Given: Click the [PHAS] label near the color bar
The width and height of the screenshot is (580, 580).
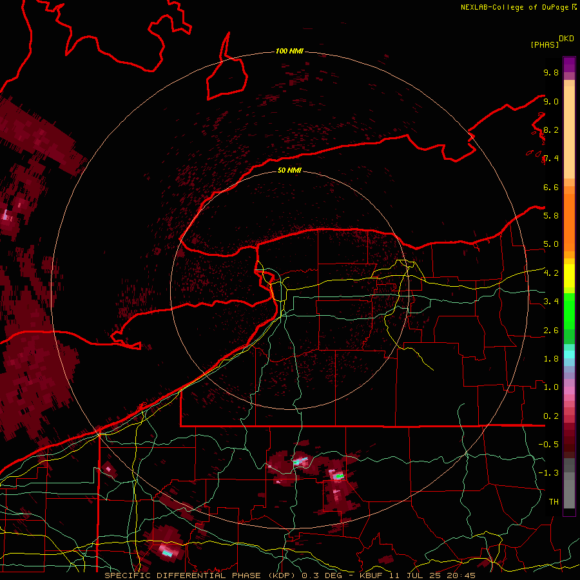Looking at the screenshot, I should (x=545, y=44).
